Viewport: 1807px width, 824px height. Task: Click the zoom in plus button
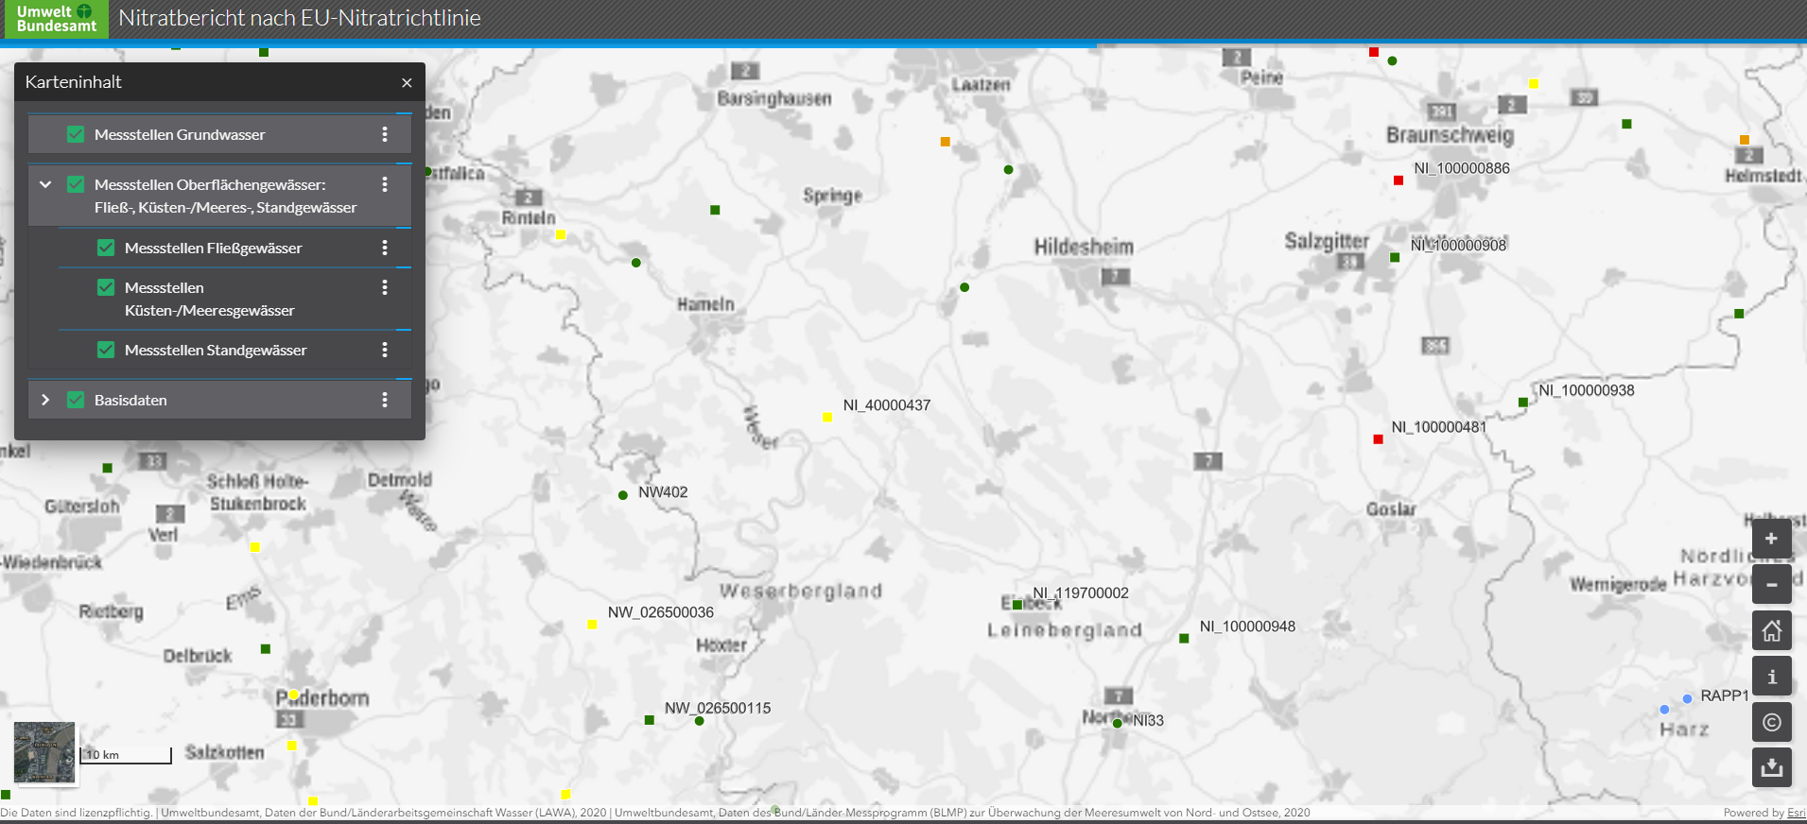tap(1771, 539)
